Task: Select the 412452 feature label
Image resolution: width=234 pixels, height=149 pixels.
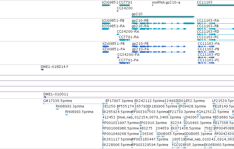Action: coord(109,118)
